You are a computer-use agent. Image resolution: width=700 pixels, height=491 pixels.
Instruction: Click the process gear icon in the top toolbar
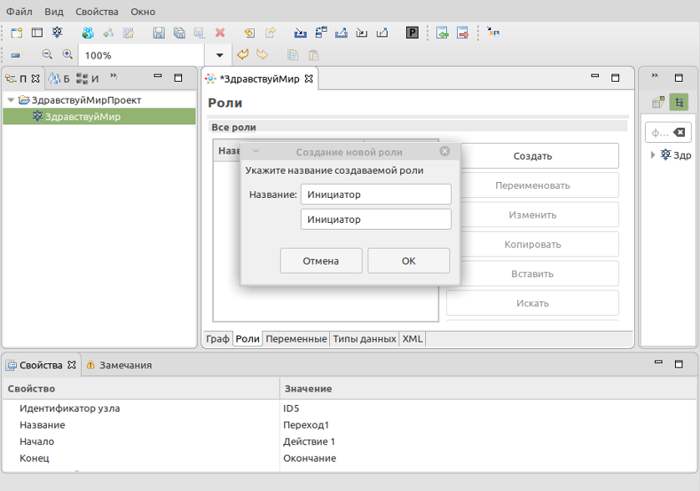[x=57, y=33]
